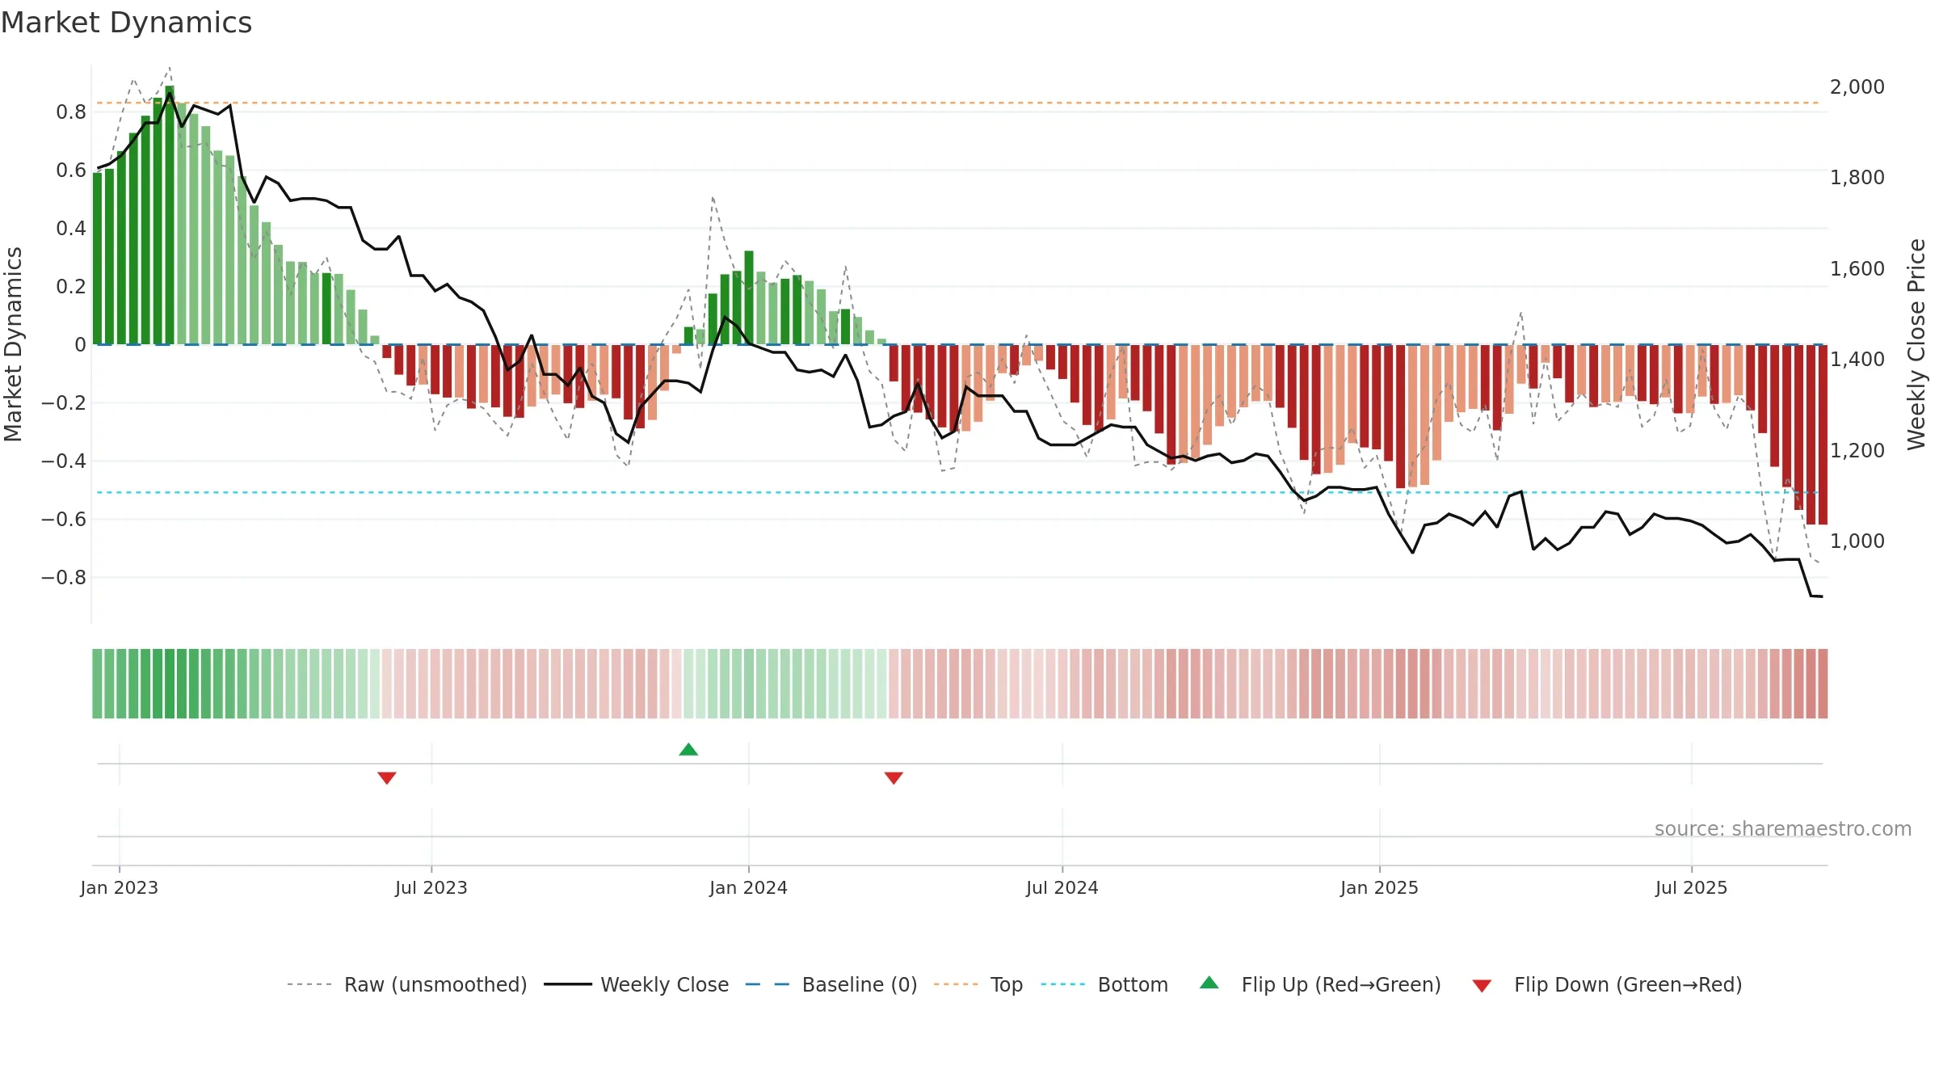Click the 0.4 left axis label
1939x1091 pixels.
tap(71, 228)
